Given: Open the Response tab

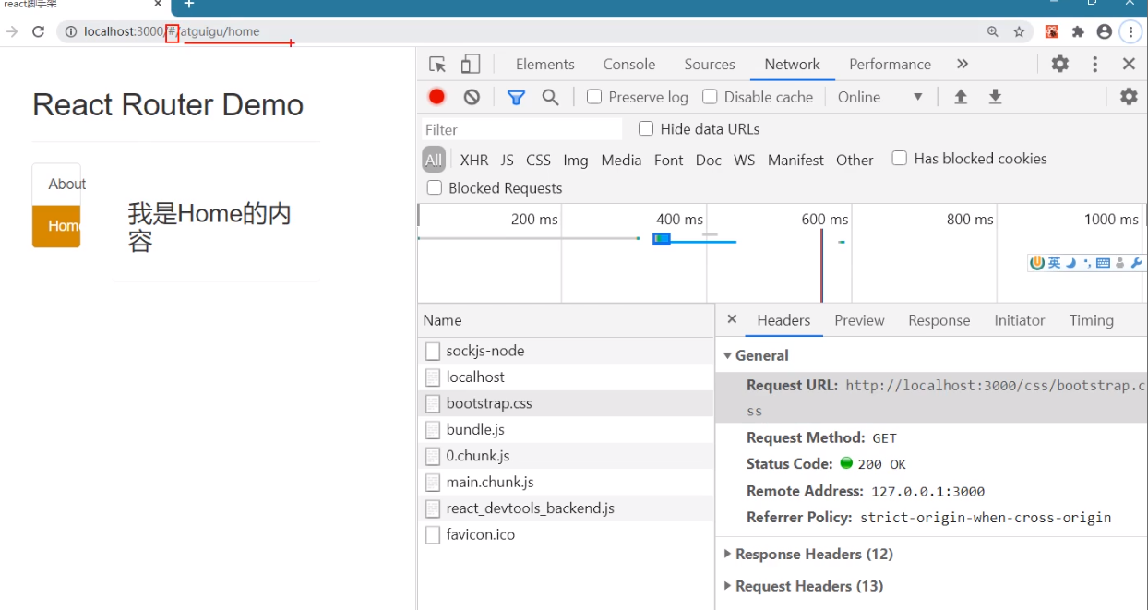Looking at the screenshot, I should coord(939,320).
